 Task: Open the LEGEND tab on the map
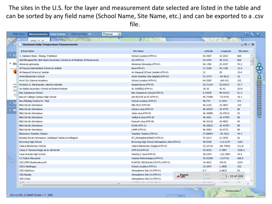coord(174,196)
